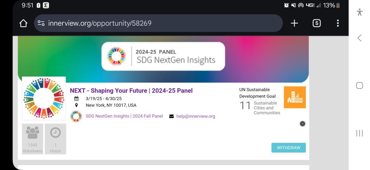
Task: Open the browser three-dot menu
Action: pos(338,23)
